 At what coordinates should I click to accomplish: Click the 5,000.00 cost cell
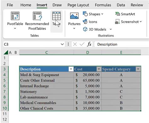[x=88, y=86]
